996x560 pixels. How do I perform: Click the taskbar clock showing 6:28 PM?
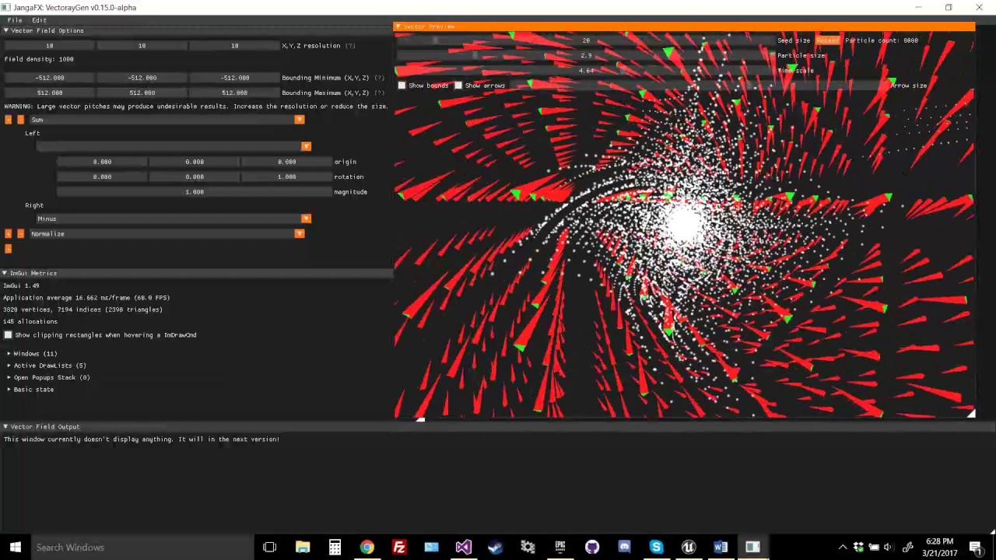coord(939,548)
